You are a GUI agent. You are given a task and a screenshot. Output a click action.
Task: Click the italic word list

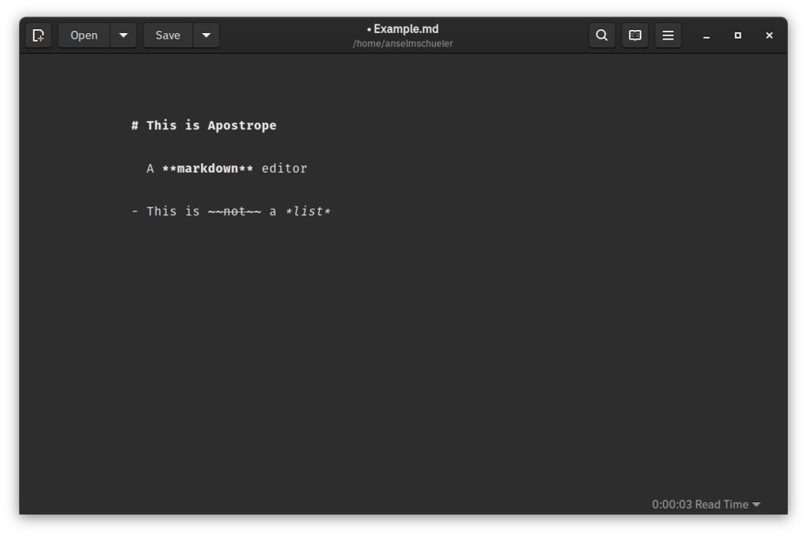[x=308, y=211]
